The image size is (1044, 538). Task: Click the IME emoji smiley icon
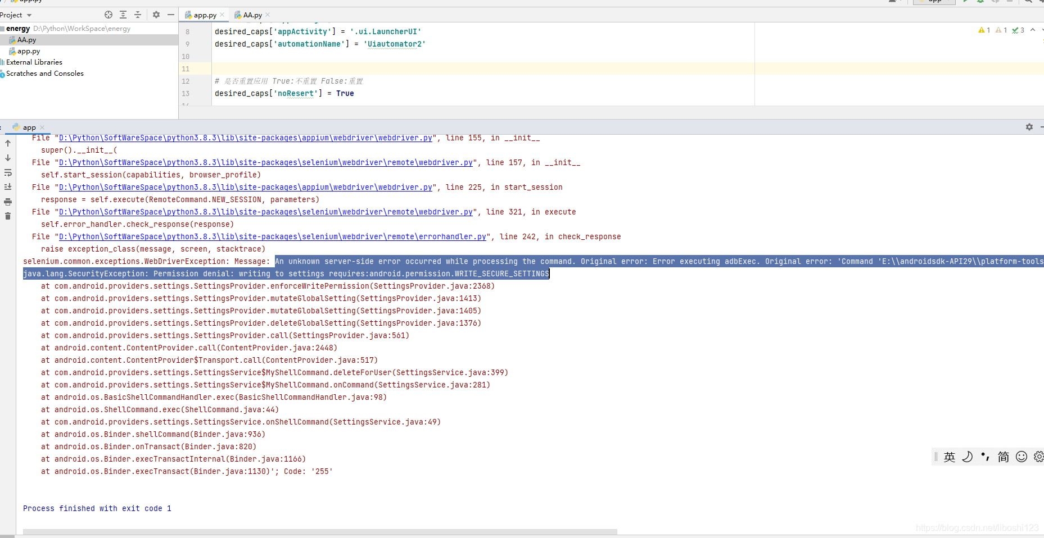tap(1022, 457)
